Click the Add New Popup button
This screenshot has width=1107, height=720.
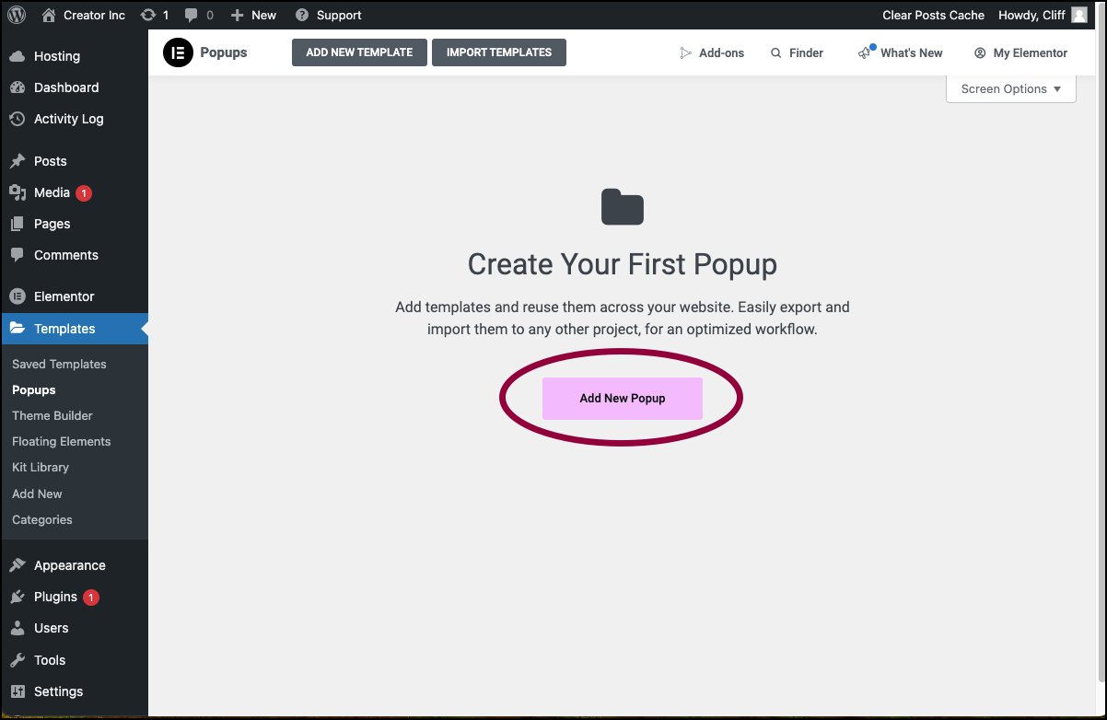(623, 399)
